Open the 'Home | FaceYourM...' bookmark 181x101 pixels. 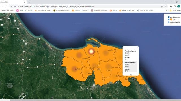pos(25,10)
